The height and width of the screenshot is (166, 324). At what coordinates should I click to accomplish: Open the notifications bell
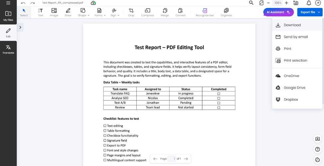click(x=309, y=3)
